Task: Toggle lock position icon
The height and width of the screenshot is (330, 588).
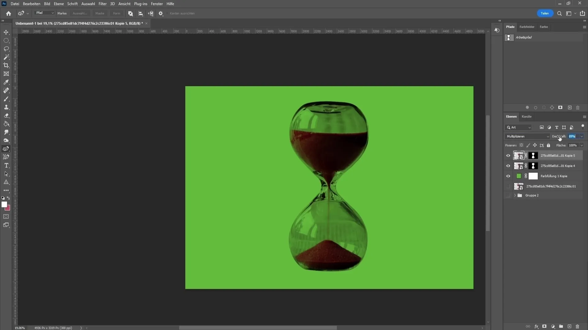Action: click(535, 145)
